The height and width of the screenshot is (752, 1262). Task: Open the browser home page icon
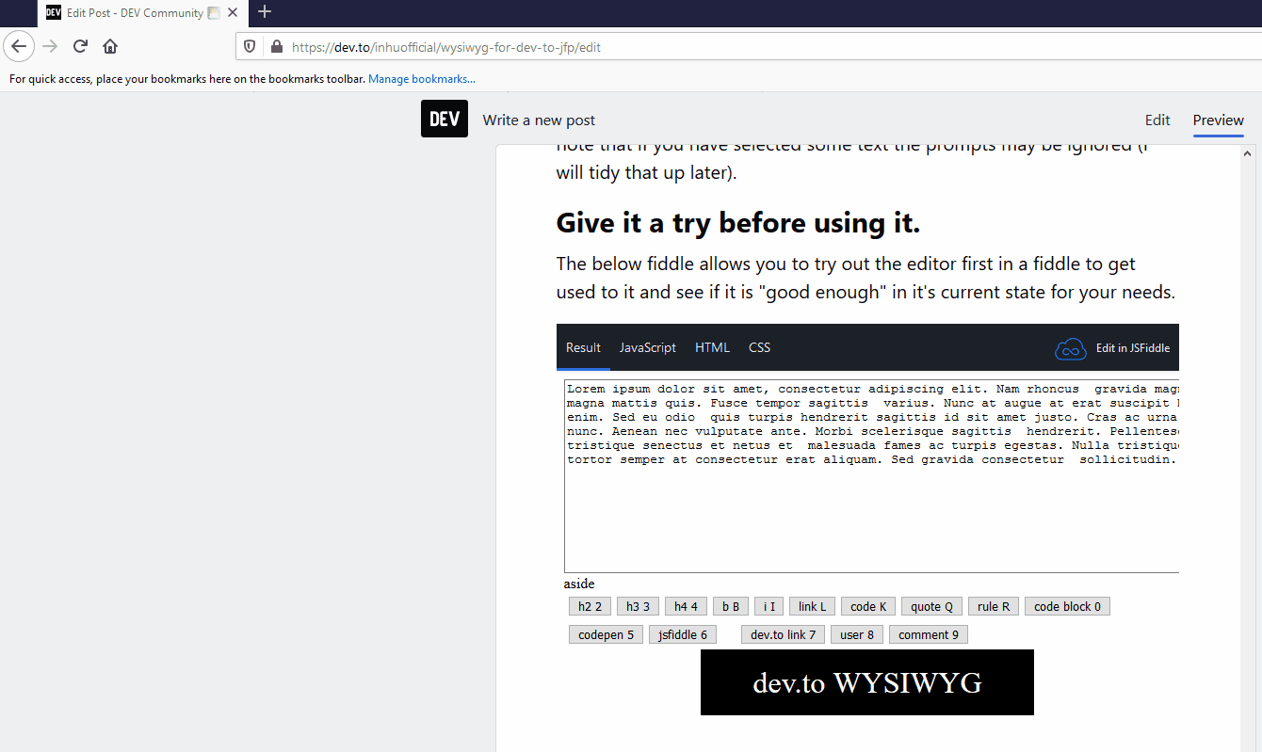coord(110,46)
